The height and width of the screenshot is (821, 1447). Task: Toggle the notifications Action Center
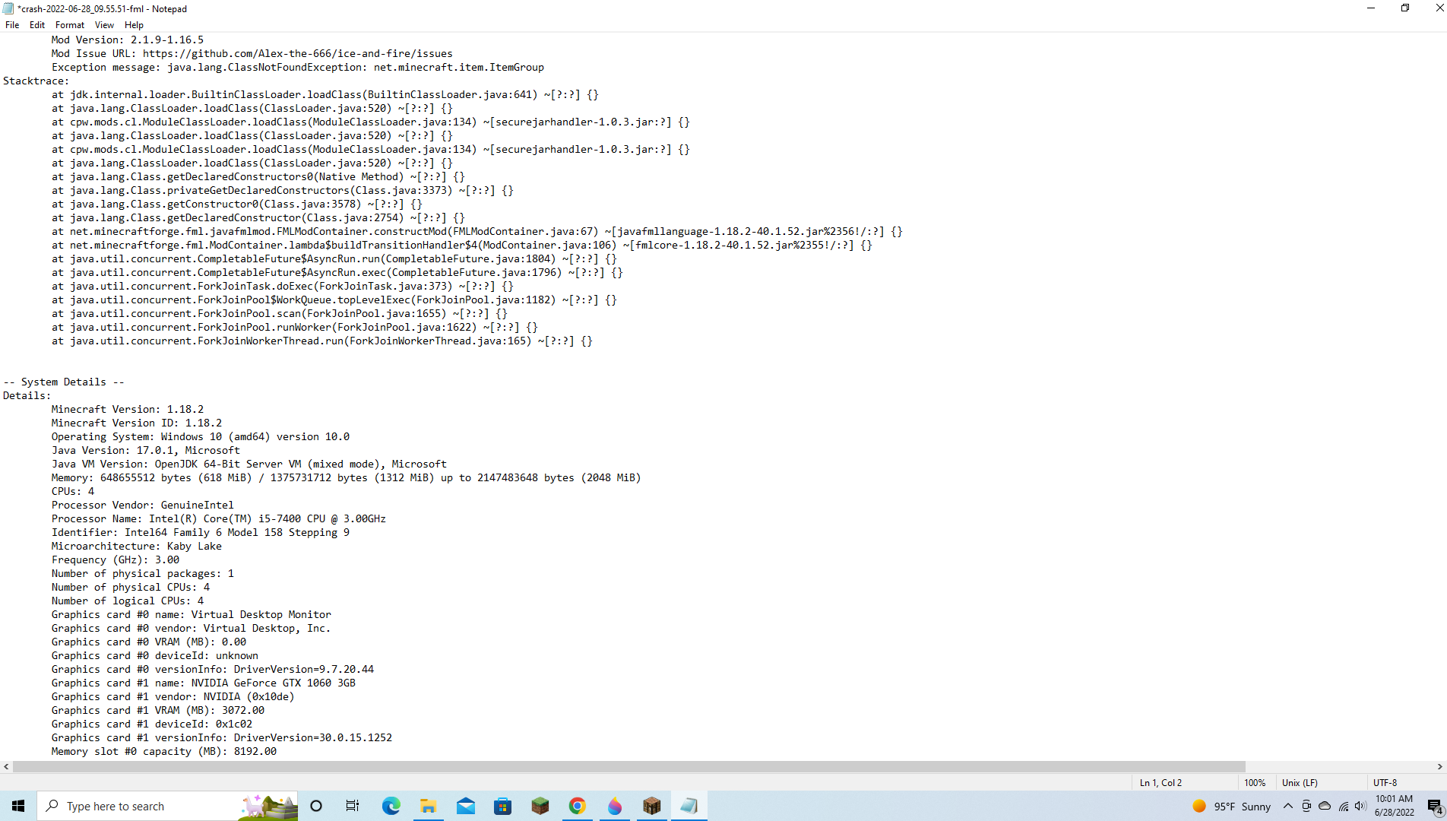pos(1435,806)
